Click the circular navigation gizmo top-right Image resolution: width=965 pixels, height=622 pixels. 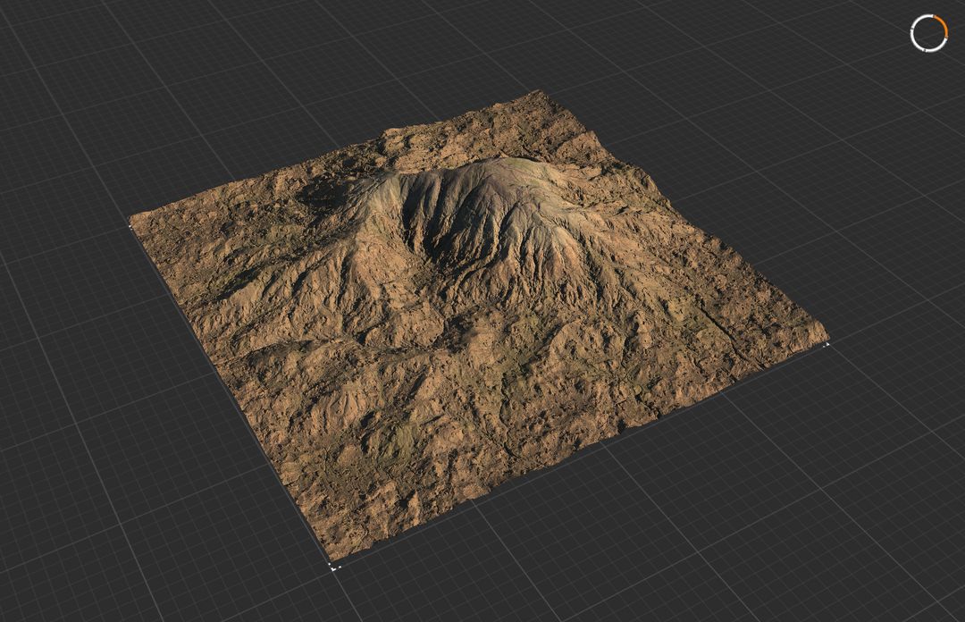coord(929,33)
